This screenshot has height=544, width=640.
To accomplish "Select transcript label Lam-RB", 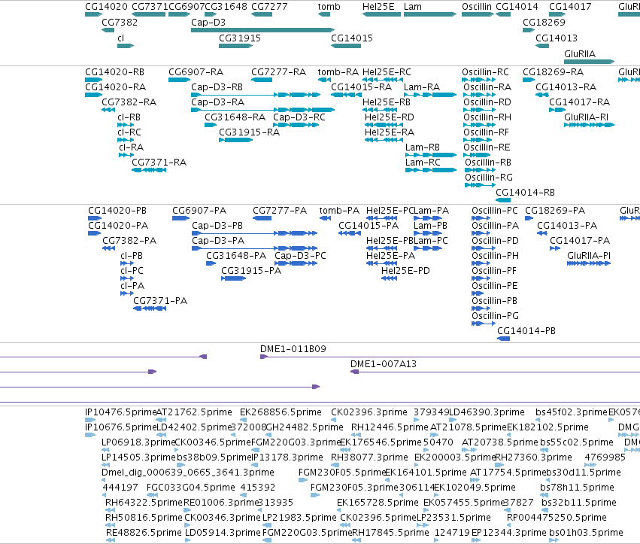I will (423, 147).
